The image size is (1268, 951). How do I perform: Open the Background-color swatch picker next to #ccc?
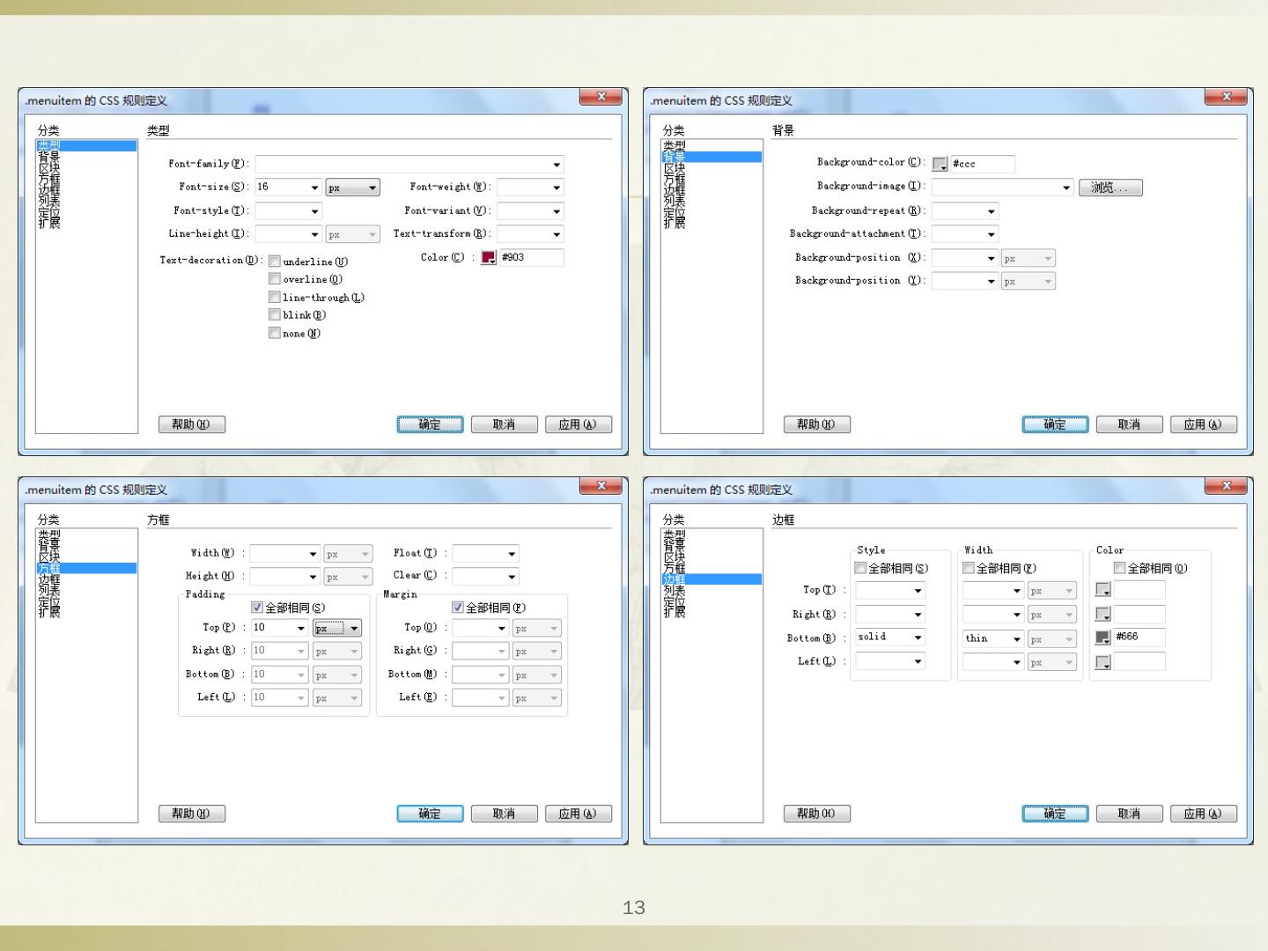940,164
